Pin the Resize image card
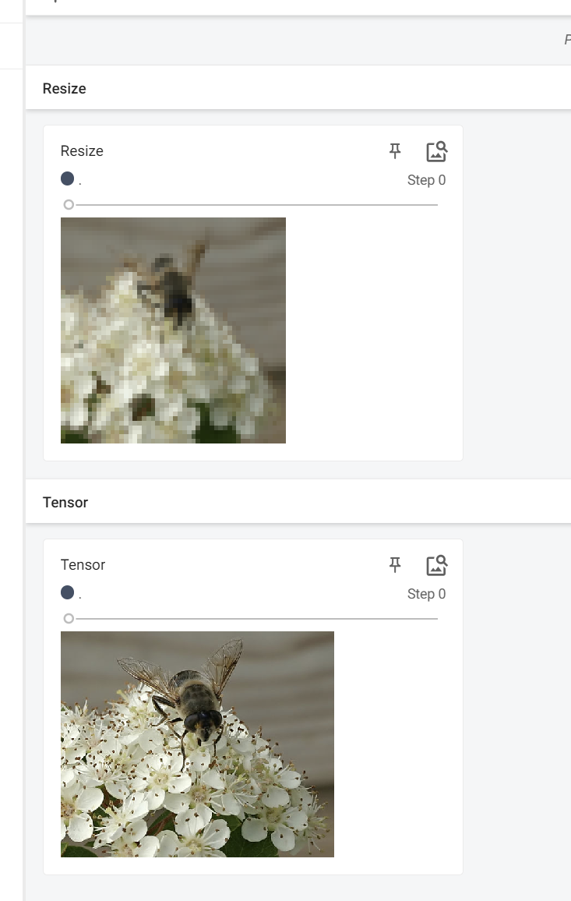This screenshot has width=571, height=901. [395, 151]
